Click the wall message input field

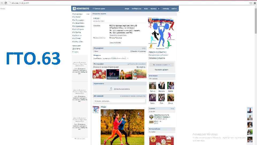[119, 101]
